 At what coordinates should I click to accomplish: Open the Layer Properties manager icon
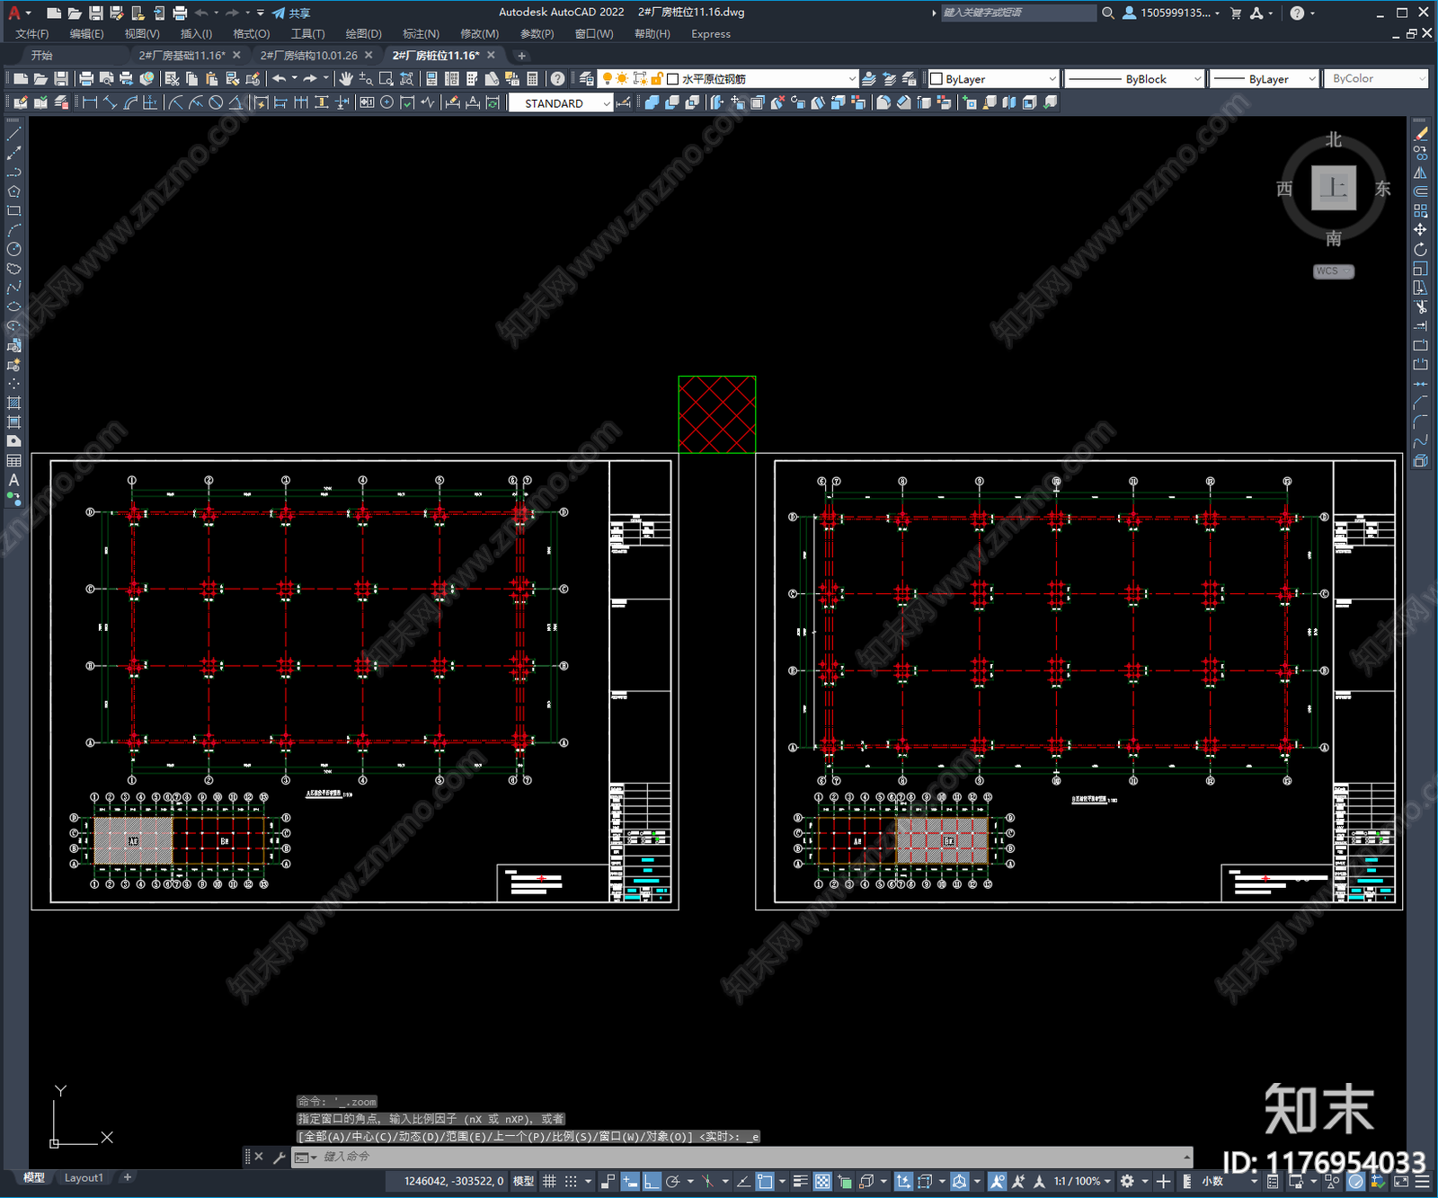tap(587, 79)
